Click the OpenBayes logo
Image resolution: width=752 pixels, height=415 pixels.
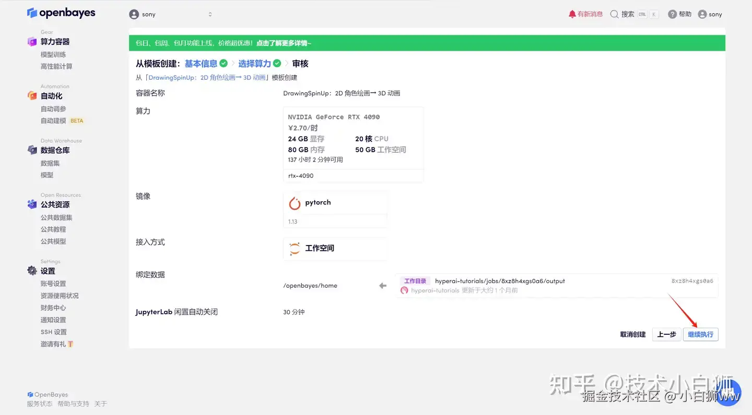click(x=61, y=13)
